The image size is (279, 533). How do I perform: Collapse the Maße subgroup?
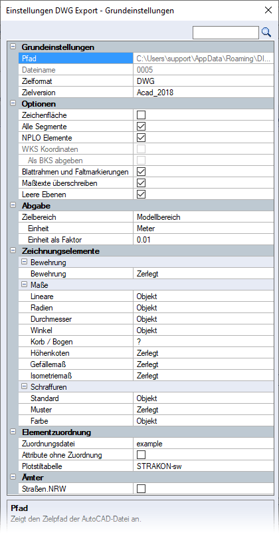point(24,284)
